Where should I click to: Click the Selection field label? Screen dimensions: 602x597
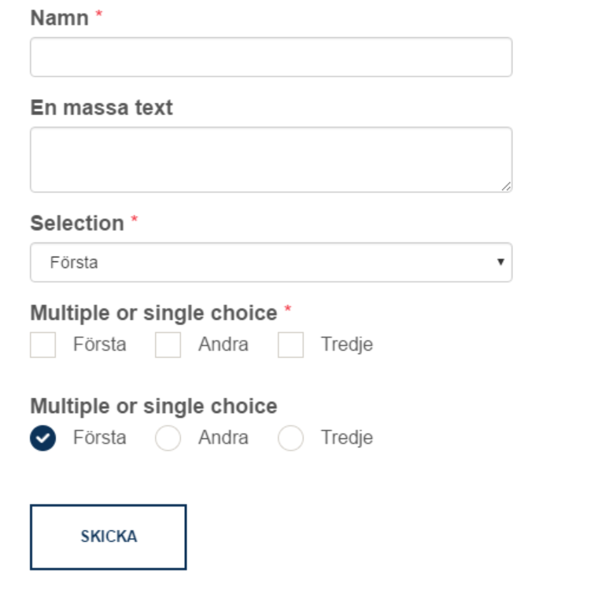click(x=77, y=223)
